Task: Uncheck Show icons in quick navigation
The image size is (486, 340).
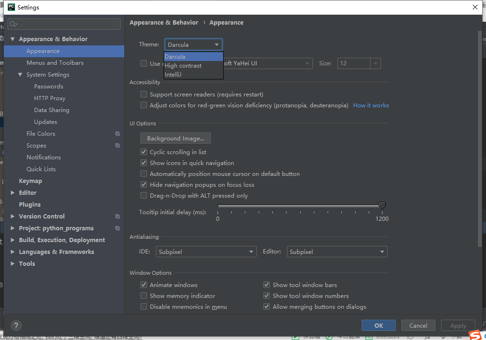Action: coord(144,163)
